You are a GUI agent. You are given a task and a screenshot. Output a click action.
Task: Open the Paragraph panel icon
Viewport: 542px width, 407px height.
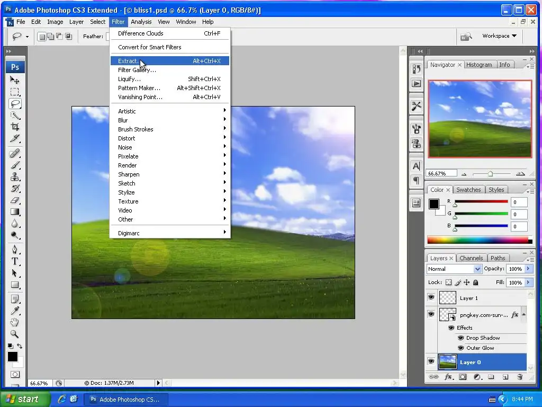(416, 180)
